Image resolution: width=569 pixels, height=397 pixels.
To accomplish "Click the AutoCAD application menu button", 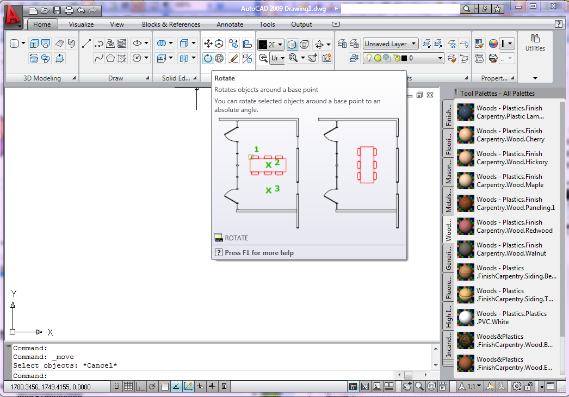I will pyautogui.click(x=13, y=17).
